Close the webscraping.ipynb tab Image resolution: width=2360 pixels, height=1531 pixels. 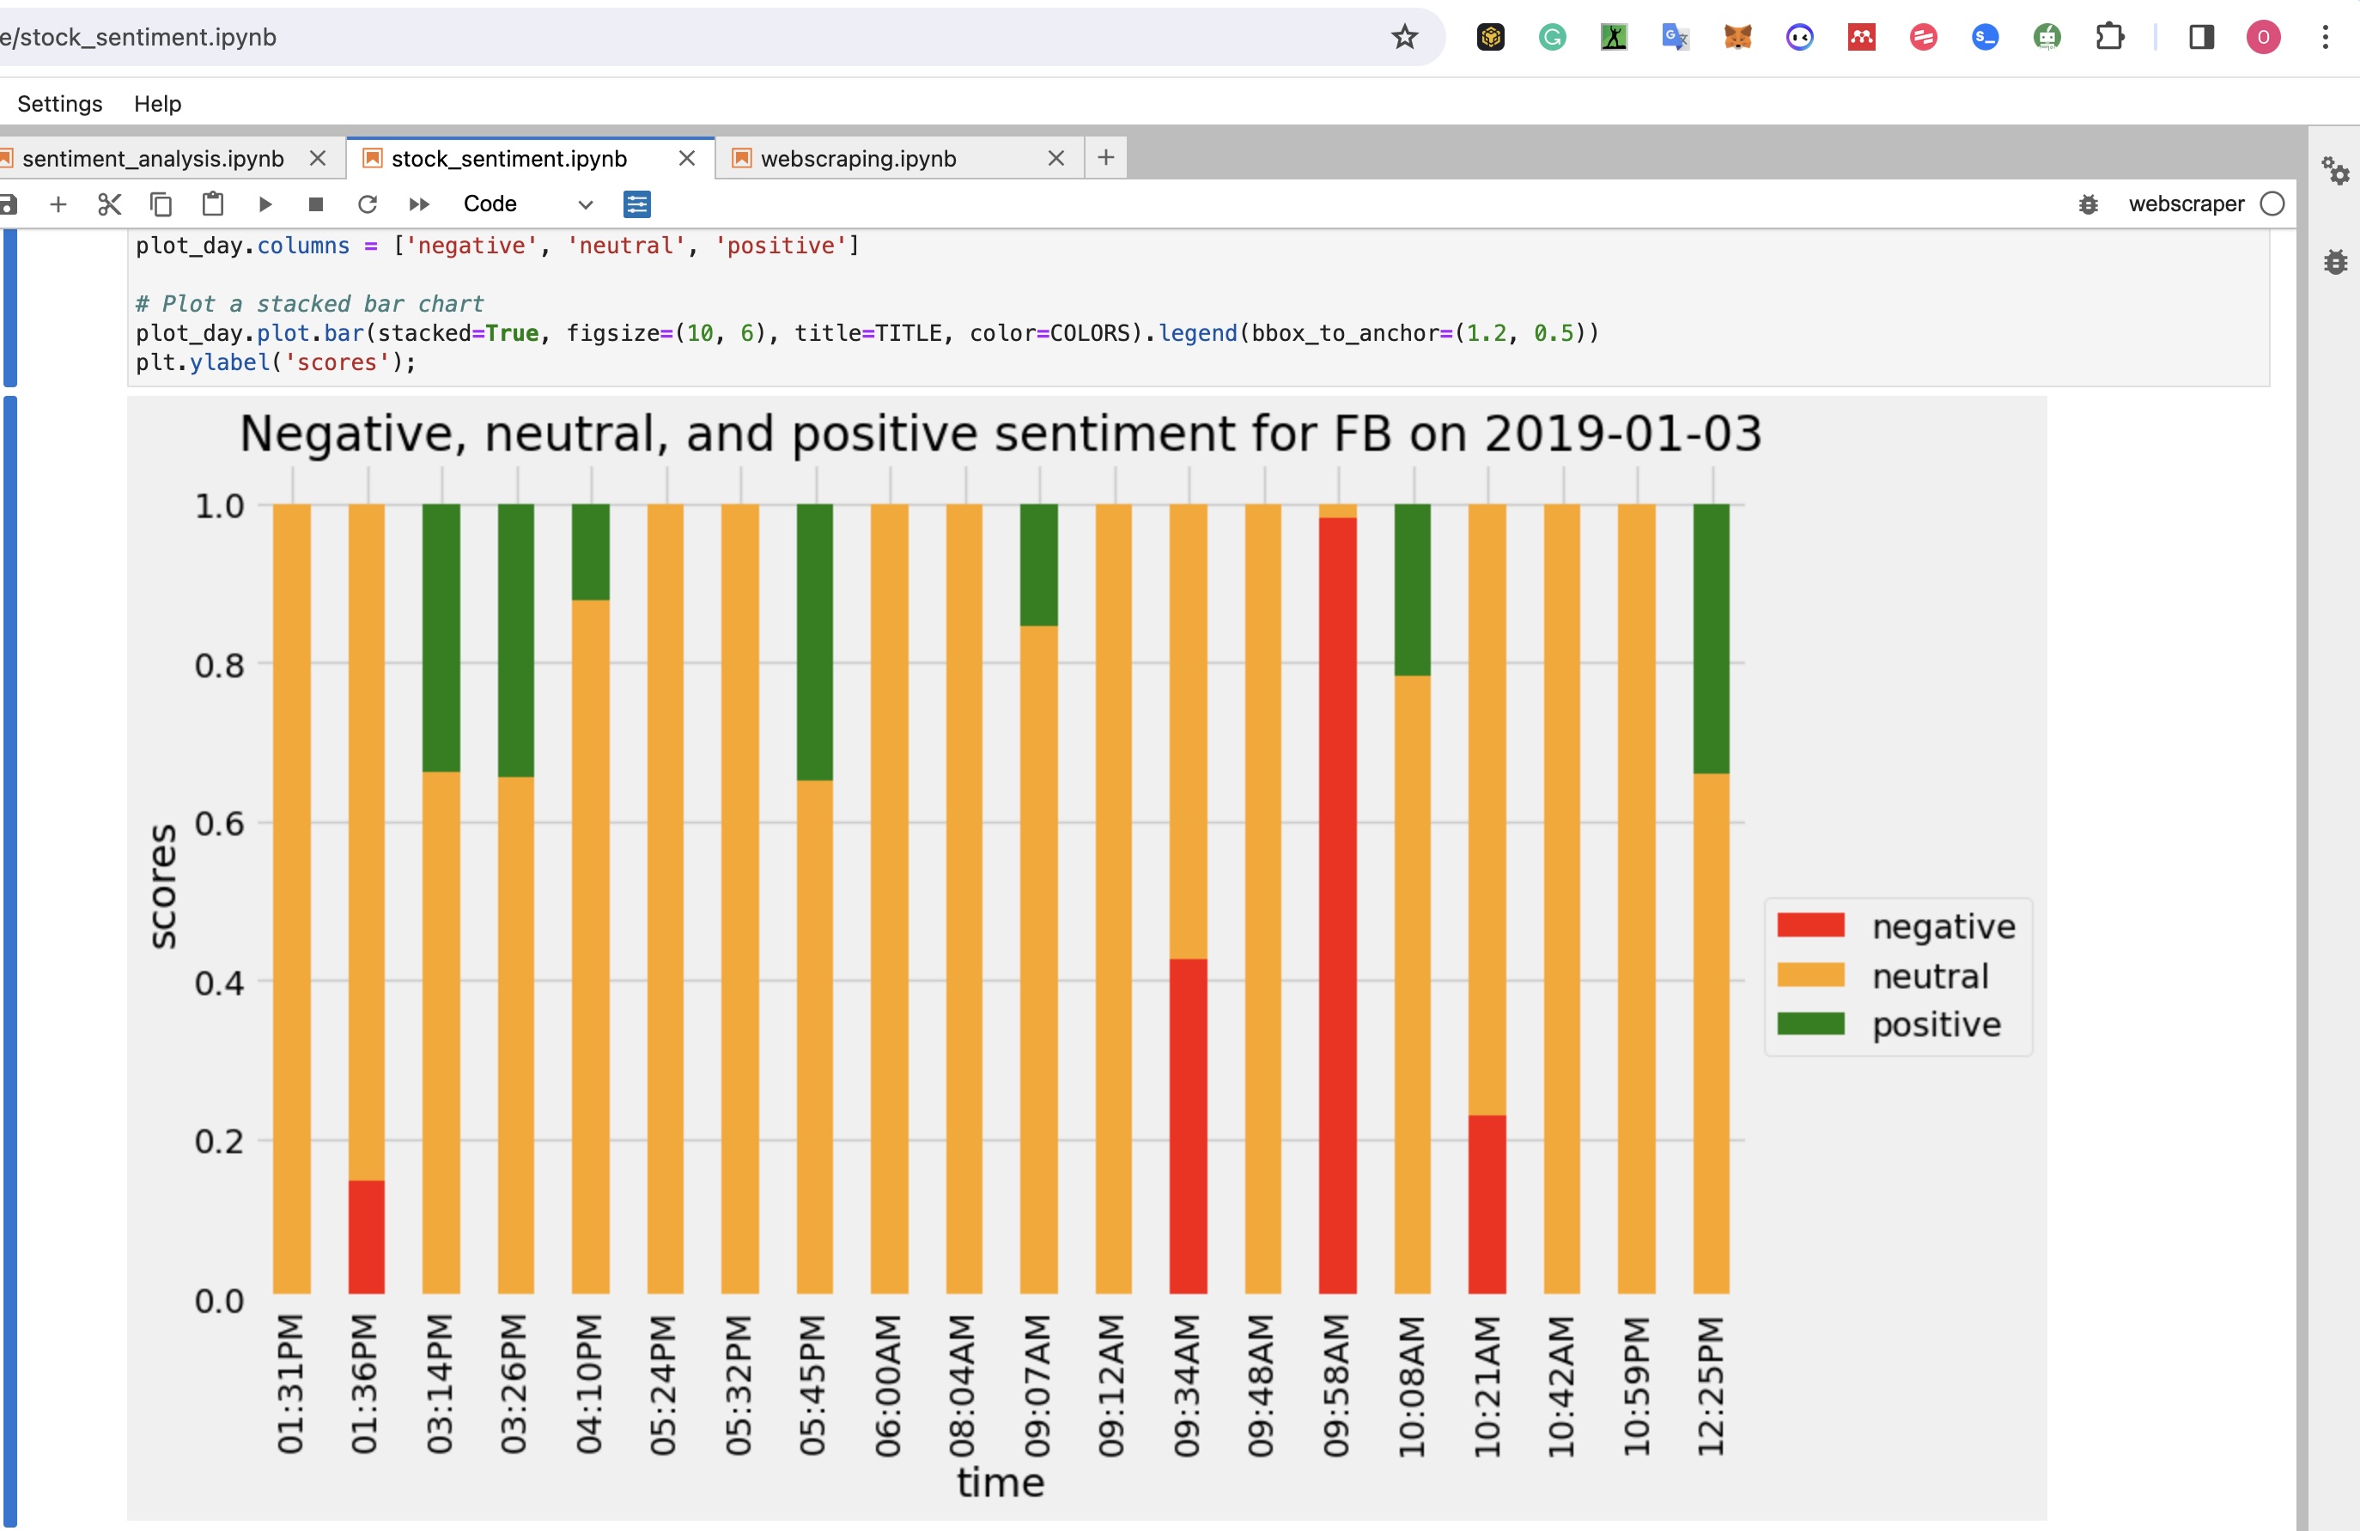pos(1056,159)
